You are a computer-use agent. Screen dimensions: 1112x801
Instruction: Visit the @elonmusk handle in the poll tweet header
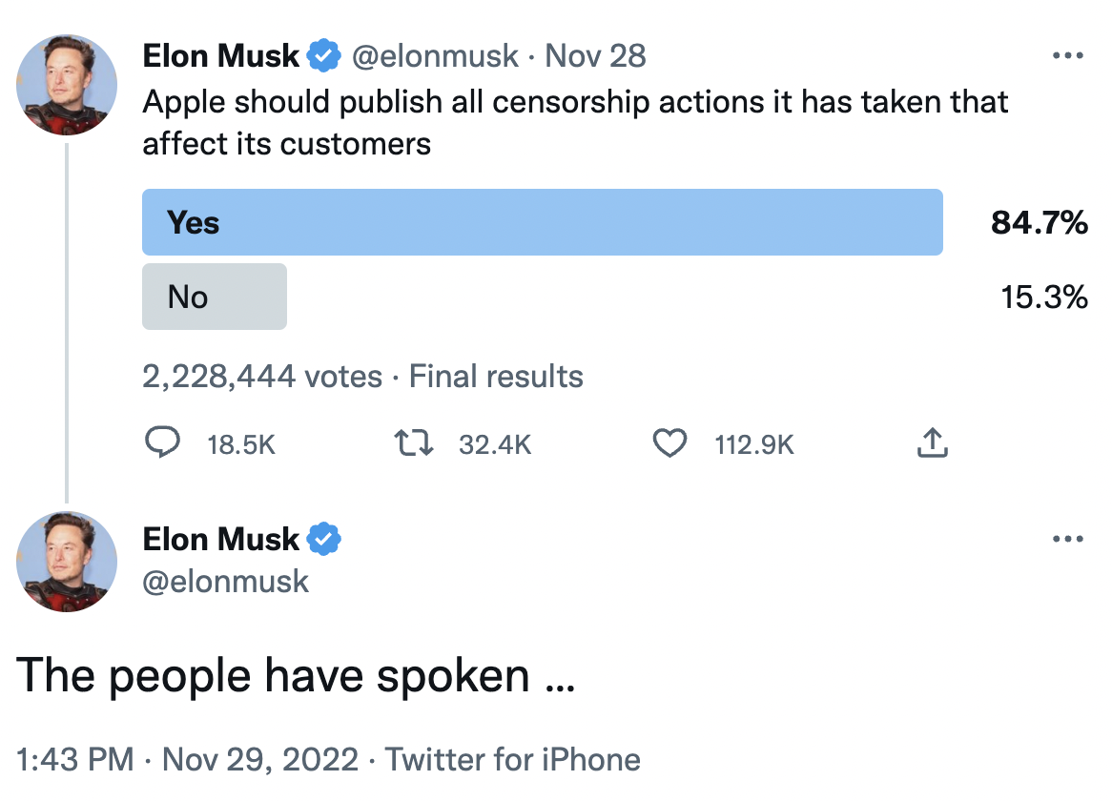pos(435,56)
